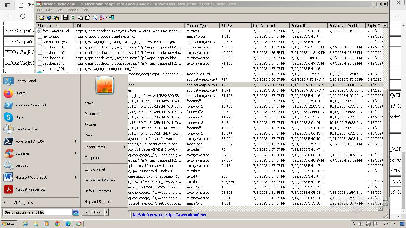Sort by the Last Accessed column header
Viewport: 406px width, 228px height.
pos(270,26)
